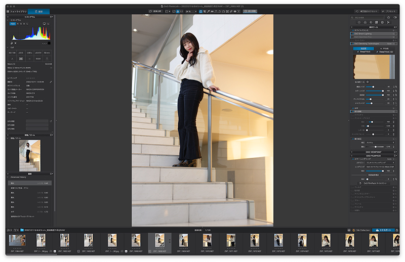Screen dimensions: 405x262
Task: Show the L luminance histogram
Action: point(27,24)
